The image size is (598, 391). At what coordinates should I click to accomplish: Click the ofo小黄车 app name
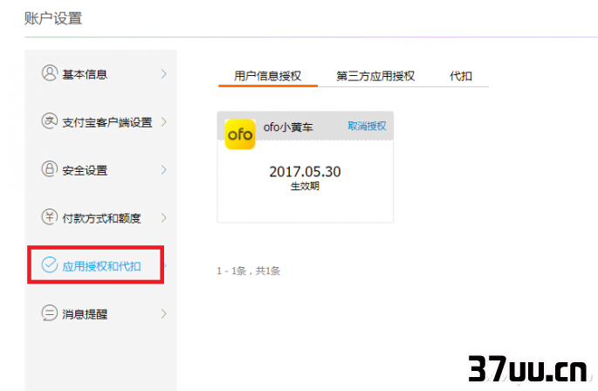point(288,127)
